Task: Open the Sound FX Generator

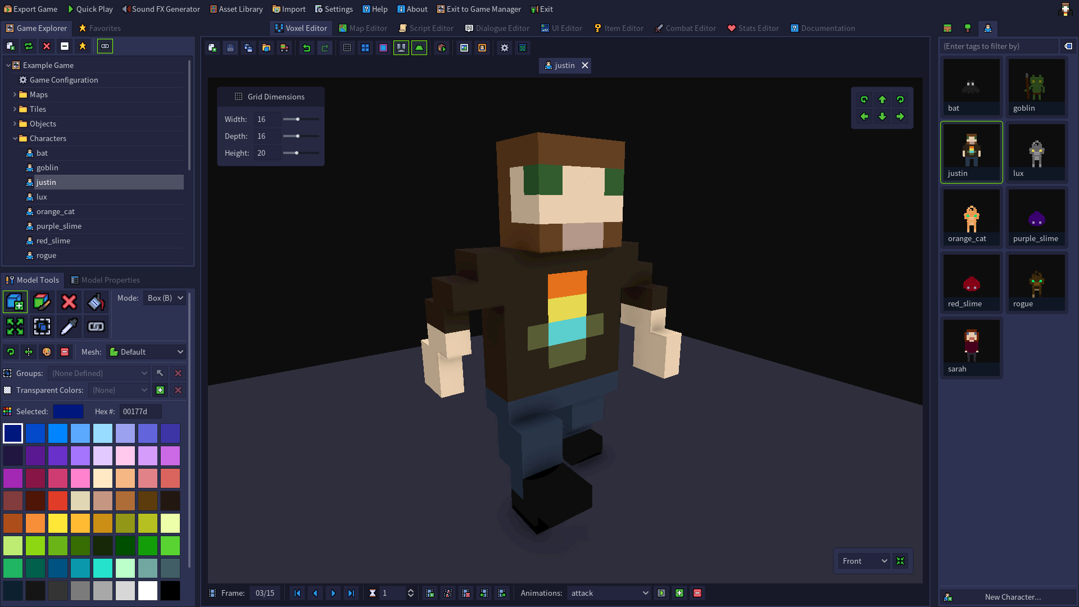Action: 161,9
